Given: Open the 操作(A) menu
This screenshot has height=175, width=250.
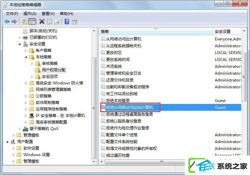Looking at the screenshot, I should (30, 14).
